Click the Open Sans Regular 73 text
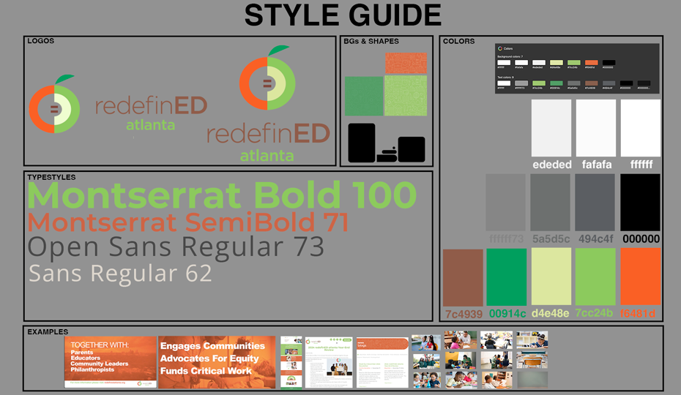Image resolution: width=681 pixels, height=395 pixels. coord(176,247)
